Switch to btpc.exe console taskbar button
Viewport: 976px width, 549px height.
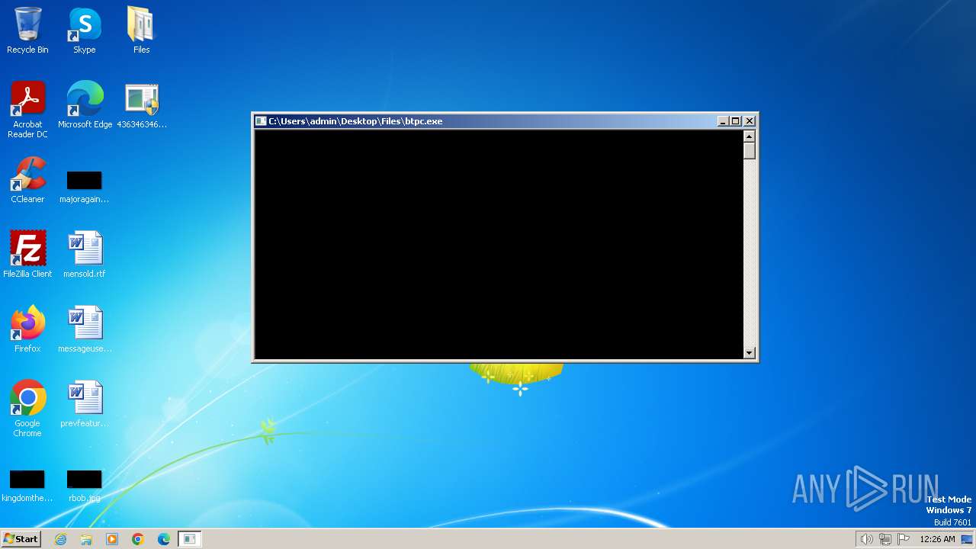190,539
